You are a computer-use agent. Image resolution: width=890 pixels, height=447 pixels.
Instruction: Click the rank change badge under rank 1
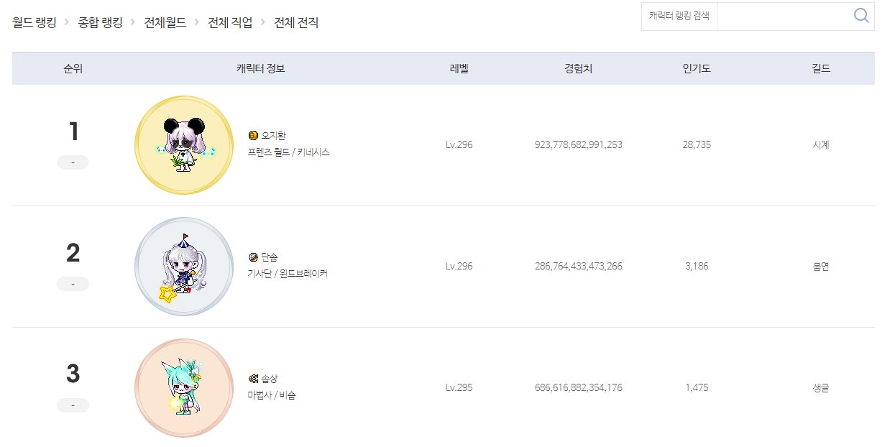click(73, 163)
